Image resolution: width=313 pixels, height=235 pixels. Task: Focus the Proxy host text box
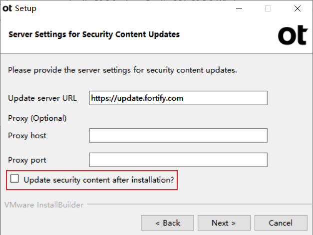pos(178,135)
